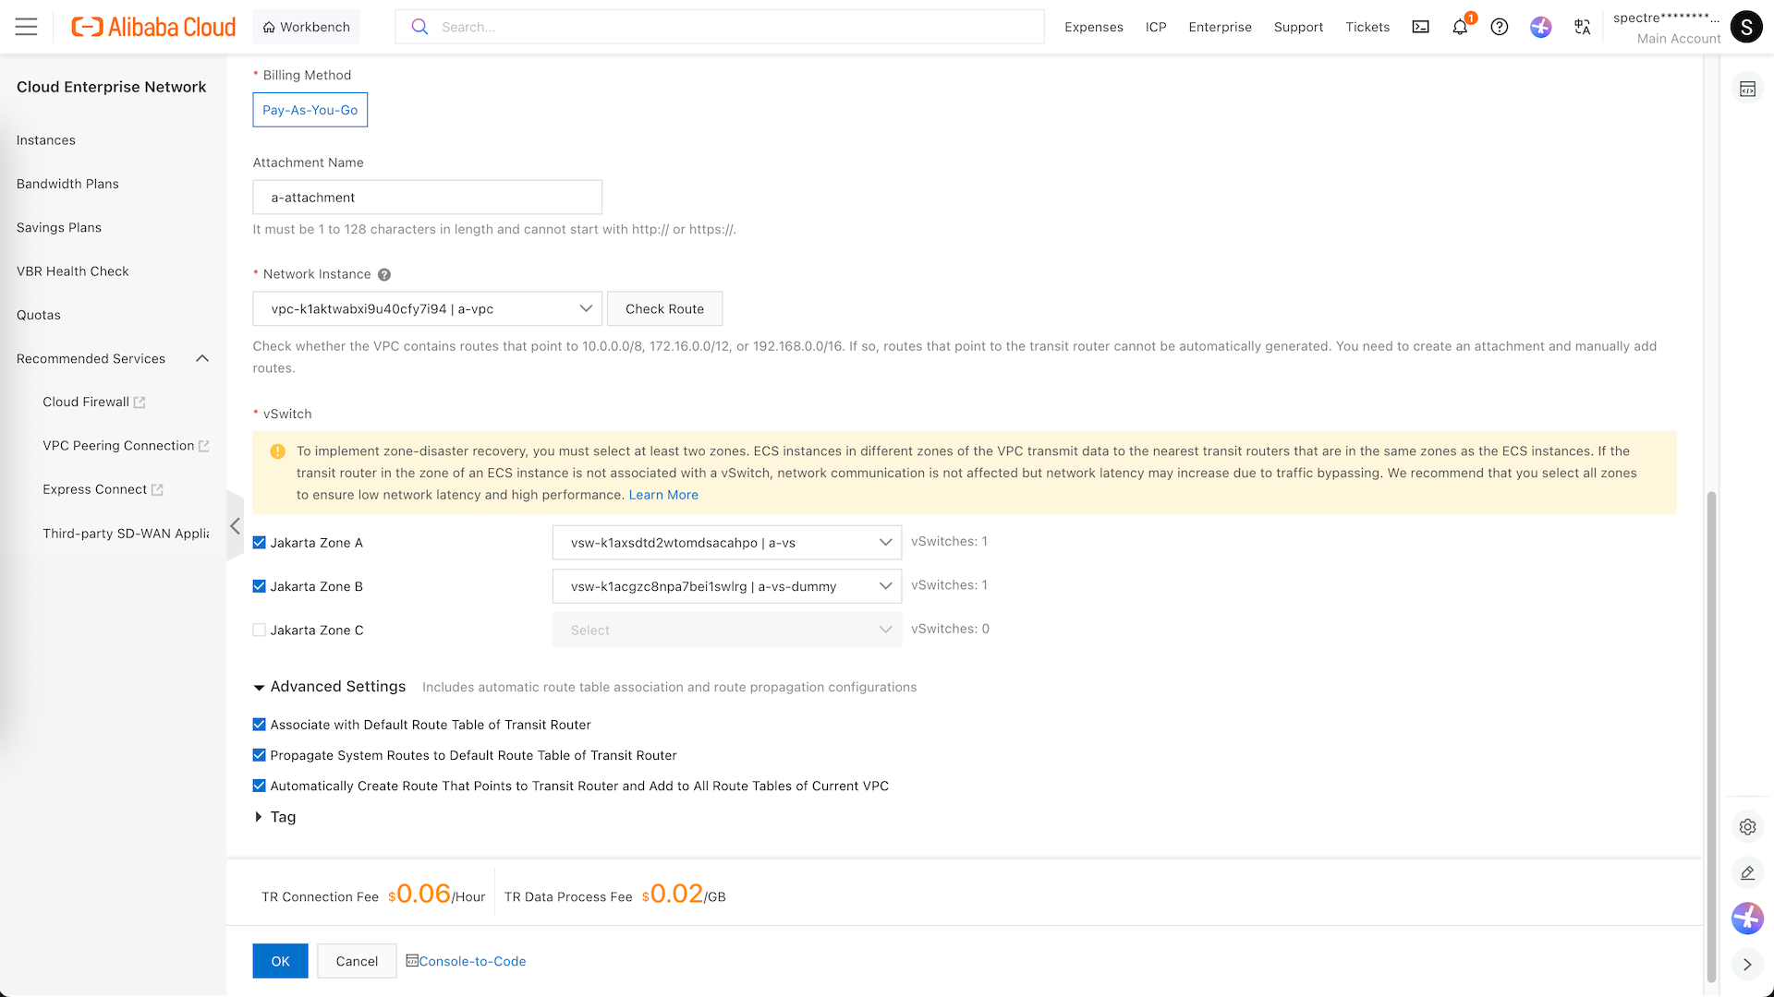
Task: Enable Jakarta Zone C checkbox
Action: point(260,631)
